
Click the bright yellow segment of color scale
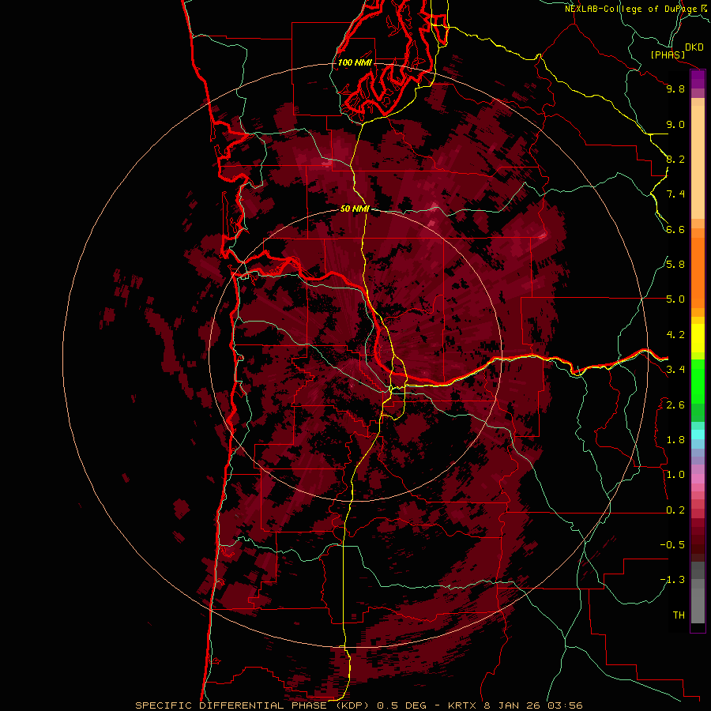(x=698, y=338)
